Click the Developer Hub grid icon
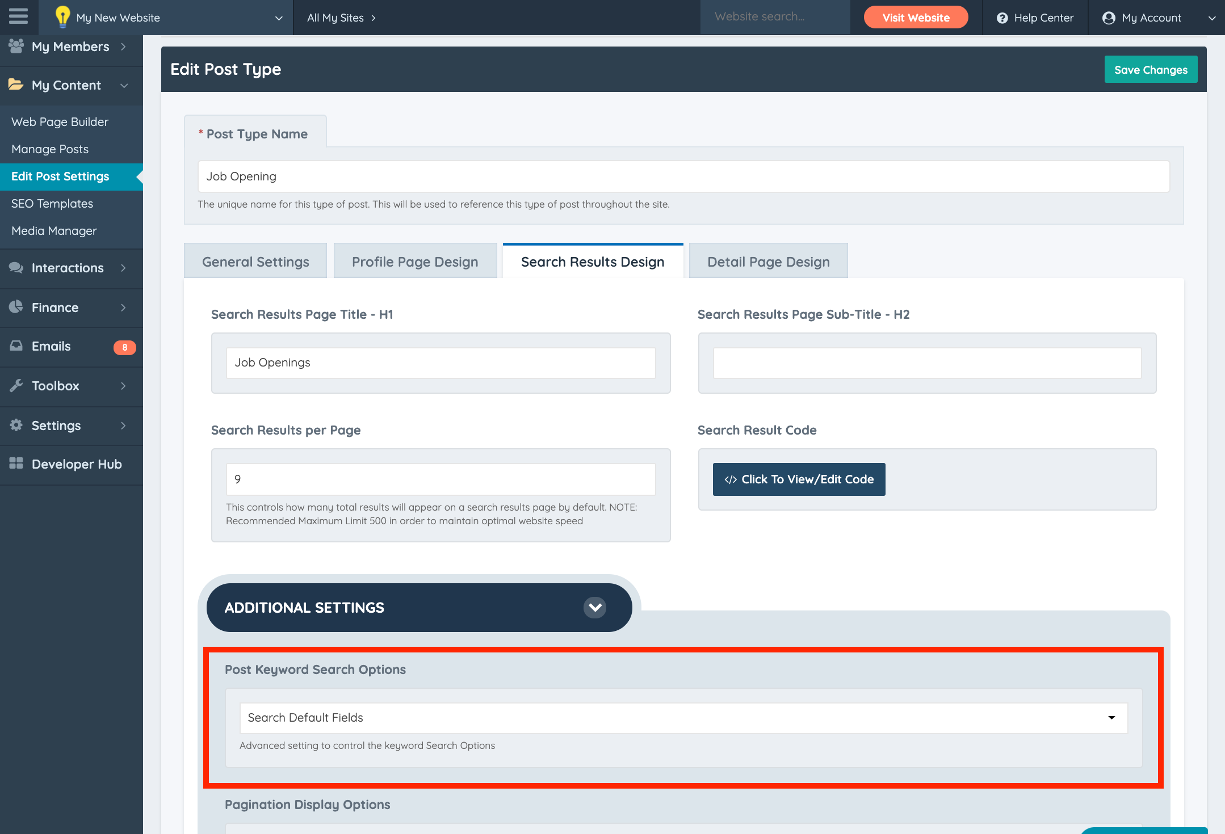This screenshot has width=1225, height=834. click(16, 464)
